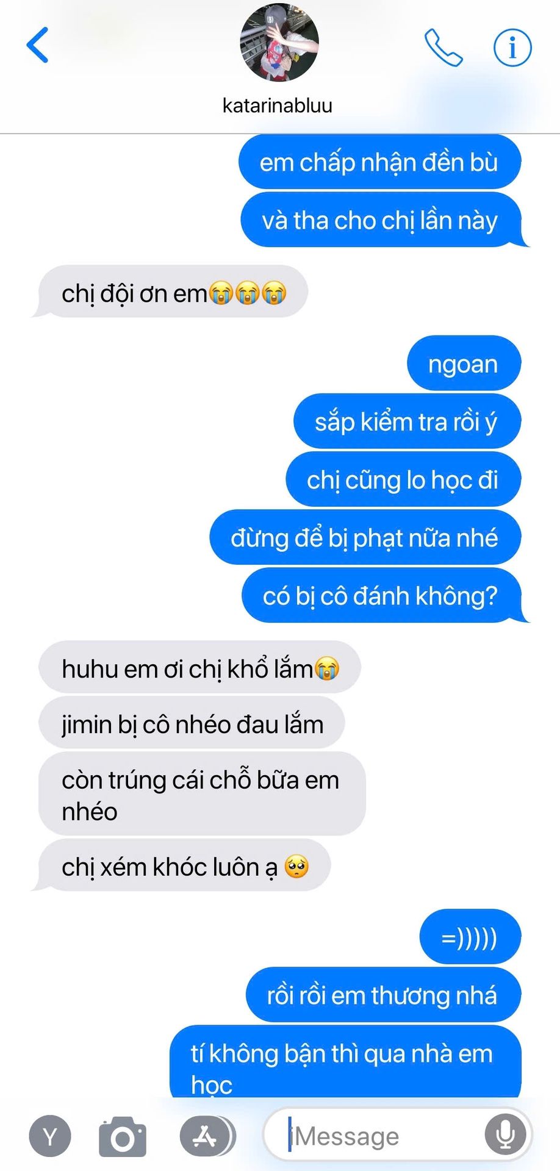
Task: Tap the "ngoan" message bubble
Action: [464, 363]
